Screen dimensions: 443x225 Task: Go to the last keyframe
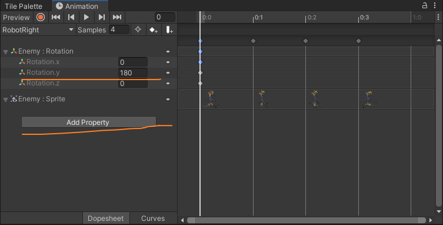point(117,17)
